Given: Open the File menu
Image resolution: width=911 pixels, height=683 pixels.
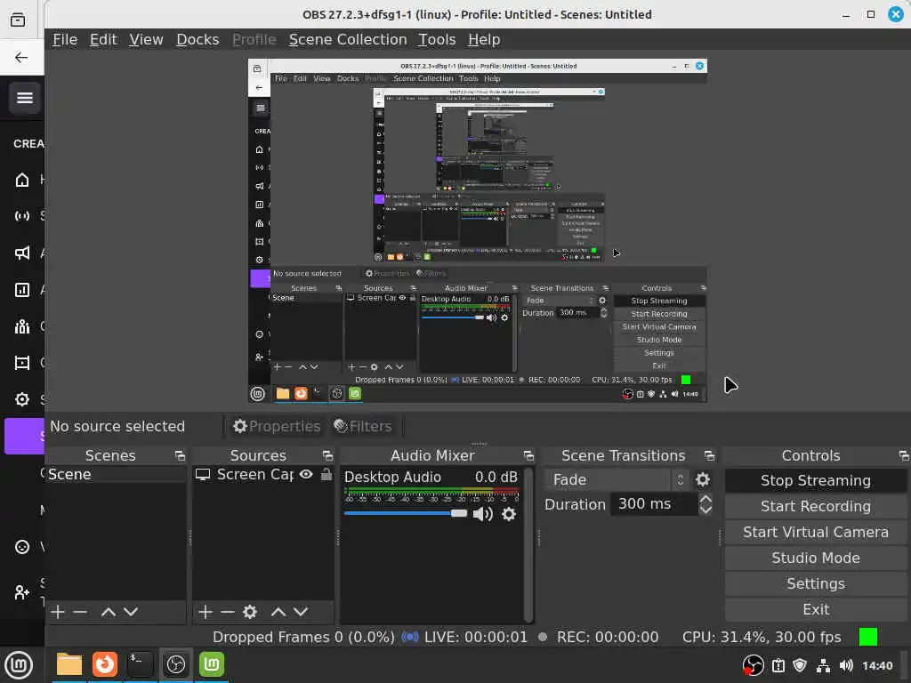Looking at the screenshot, I should pos(65,39).
